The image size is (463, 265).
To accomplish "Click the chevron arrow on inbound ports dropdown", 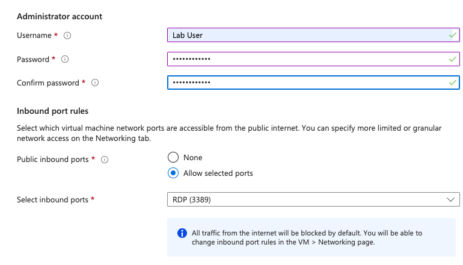I will [x=450, y=199].
